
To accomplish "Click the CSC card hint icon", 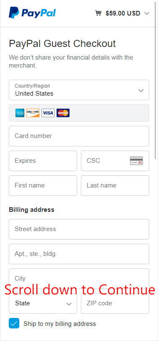I will point(137,161).
